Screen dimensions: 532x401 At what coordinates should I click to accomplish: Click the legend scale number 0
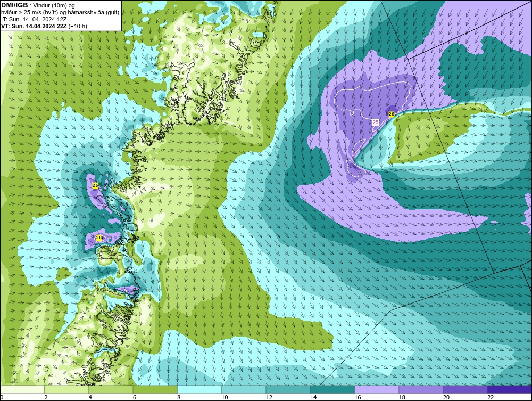point(2,398)
